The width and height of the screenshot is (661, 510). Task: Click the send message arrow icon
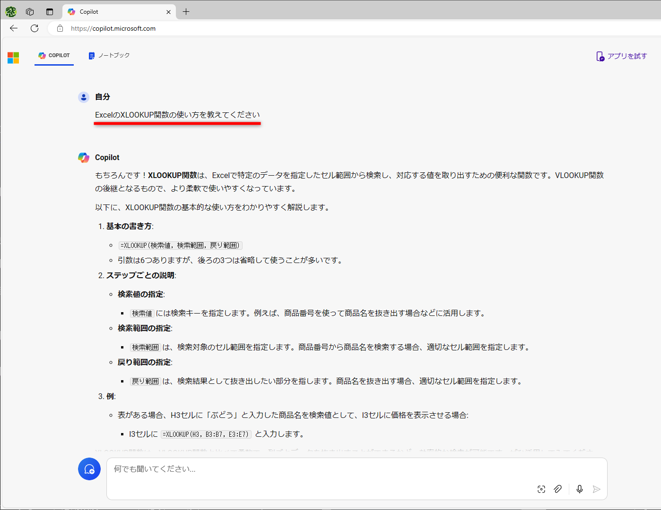click(596, 489)
